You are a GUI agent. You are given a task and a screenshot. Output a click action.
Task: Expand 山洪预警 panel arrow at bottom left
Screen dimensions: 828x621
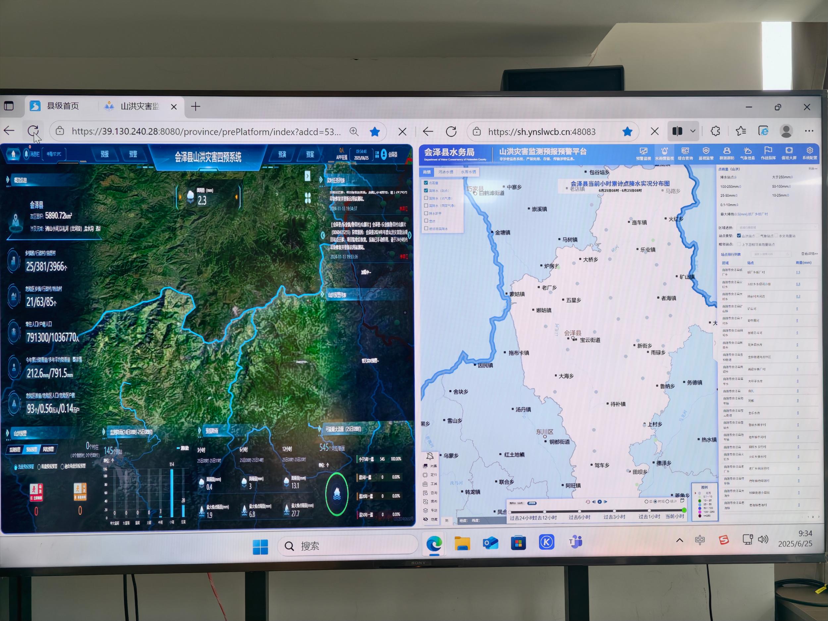[x=8, y=434]
